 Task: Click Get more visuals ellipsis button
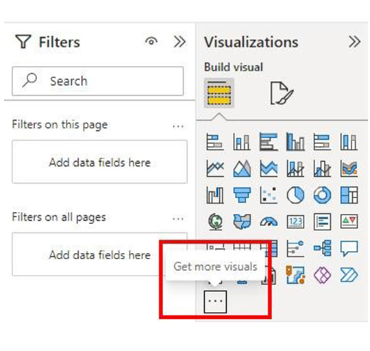[215, 302]
